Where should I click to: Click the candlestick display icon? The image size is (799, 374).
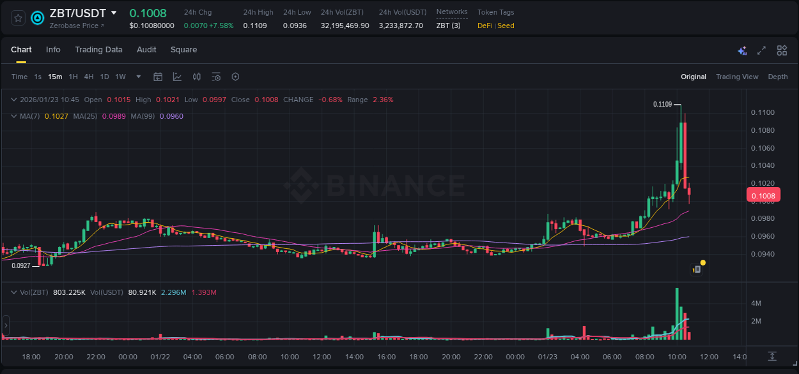(x=196, y=77)
